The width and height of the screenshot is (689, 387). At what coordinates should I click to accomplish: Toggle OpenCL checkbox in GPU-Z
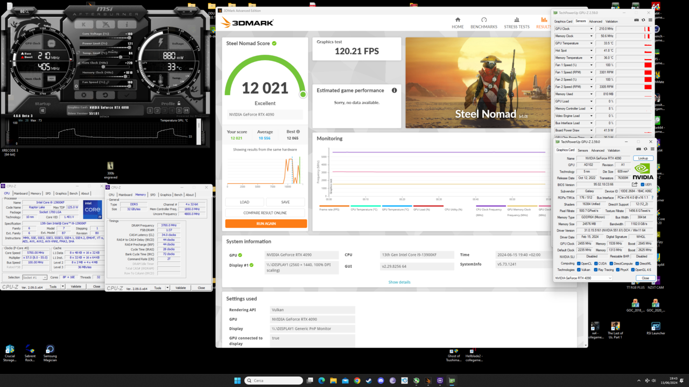[579, 264]
